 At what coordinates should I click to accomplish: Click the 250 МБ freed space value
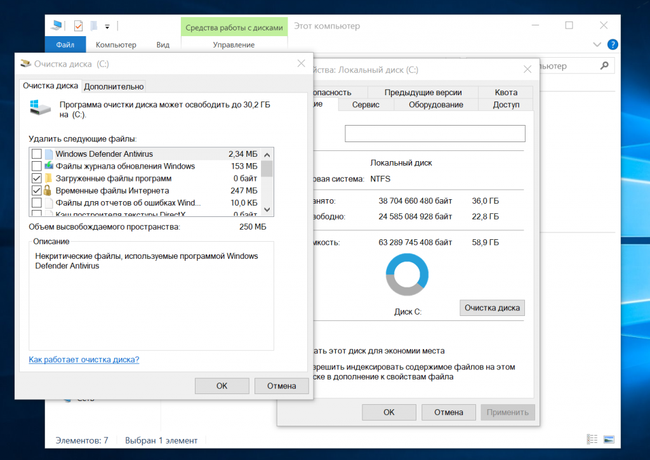pos(253,227)
